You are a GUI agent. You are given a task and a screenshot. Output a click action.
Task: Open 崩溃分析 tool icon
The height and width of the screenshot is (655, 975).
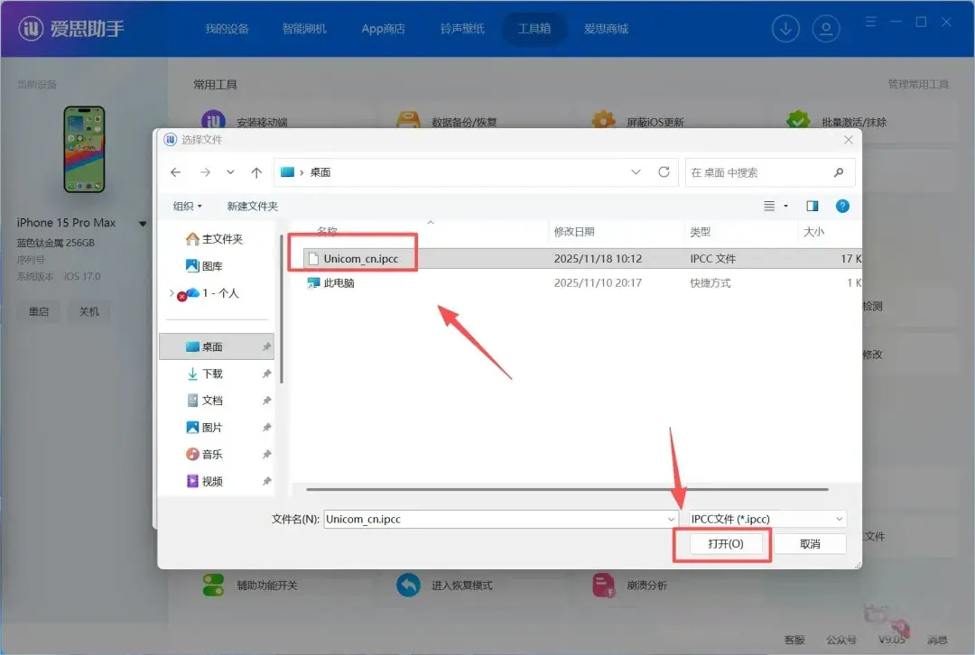point(603,585)
